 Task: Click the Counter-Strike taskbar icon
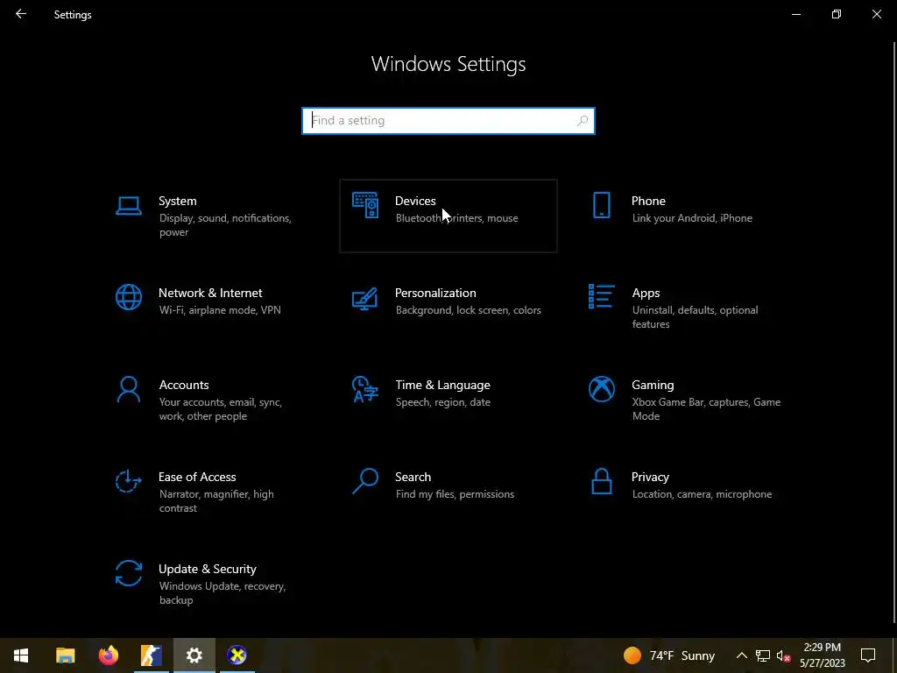tap(151, 655)
